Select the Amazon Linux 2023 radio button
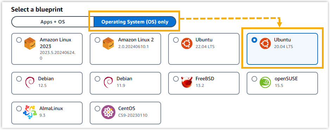The image size is (330, 130). pyautogui.click(x=19, y=40)
